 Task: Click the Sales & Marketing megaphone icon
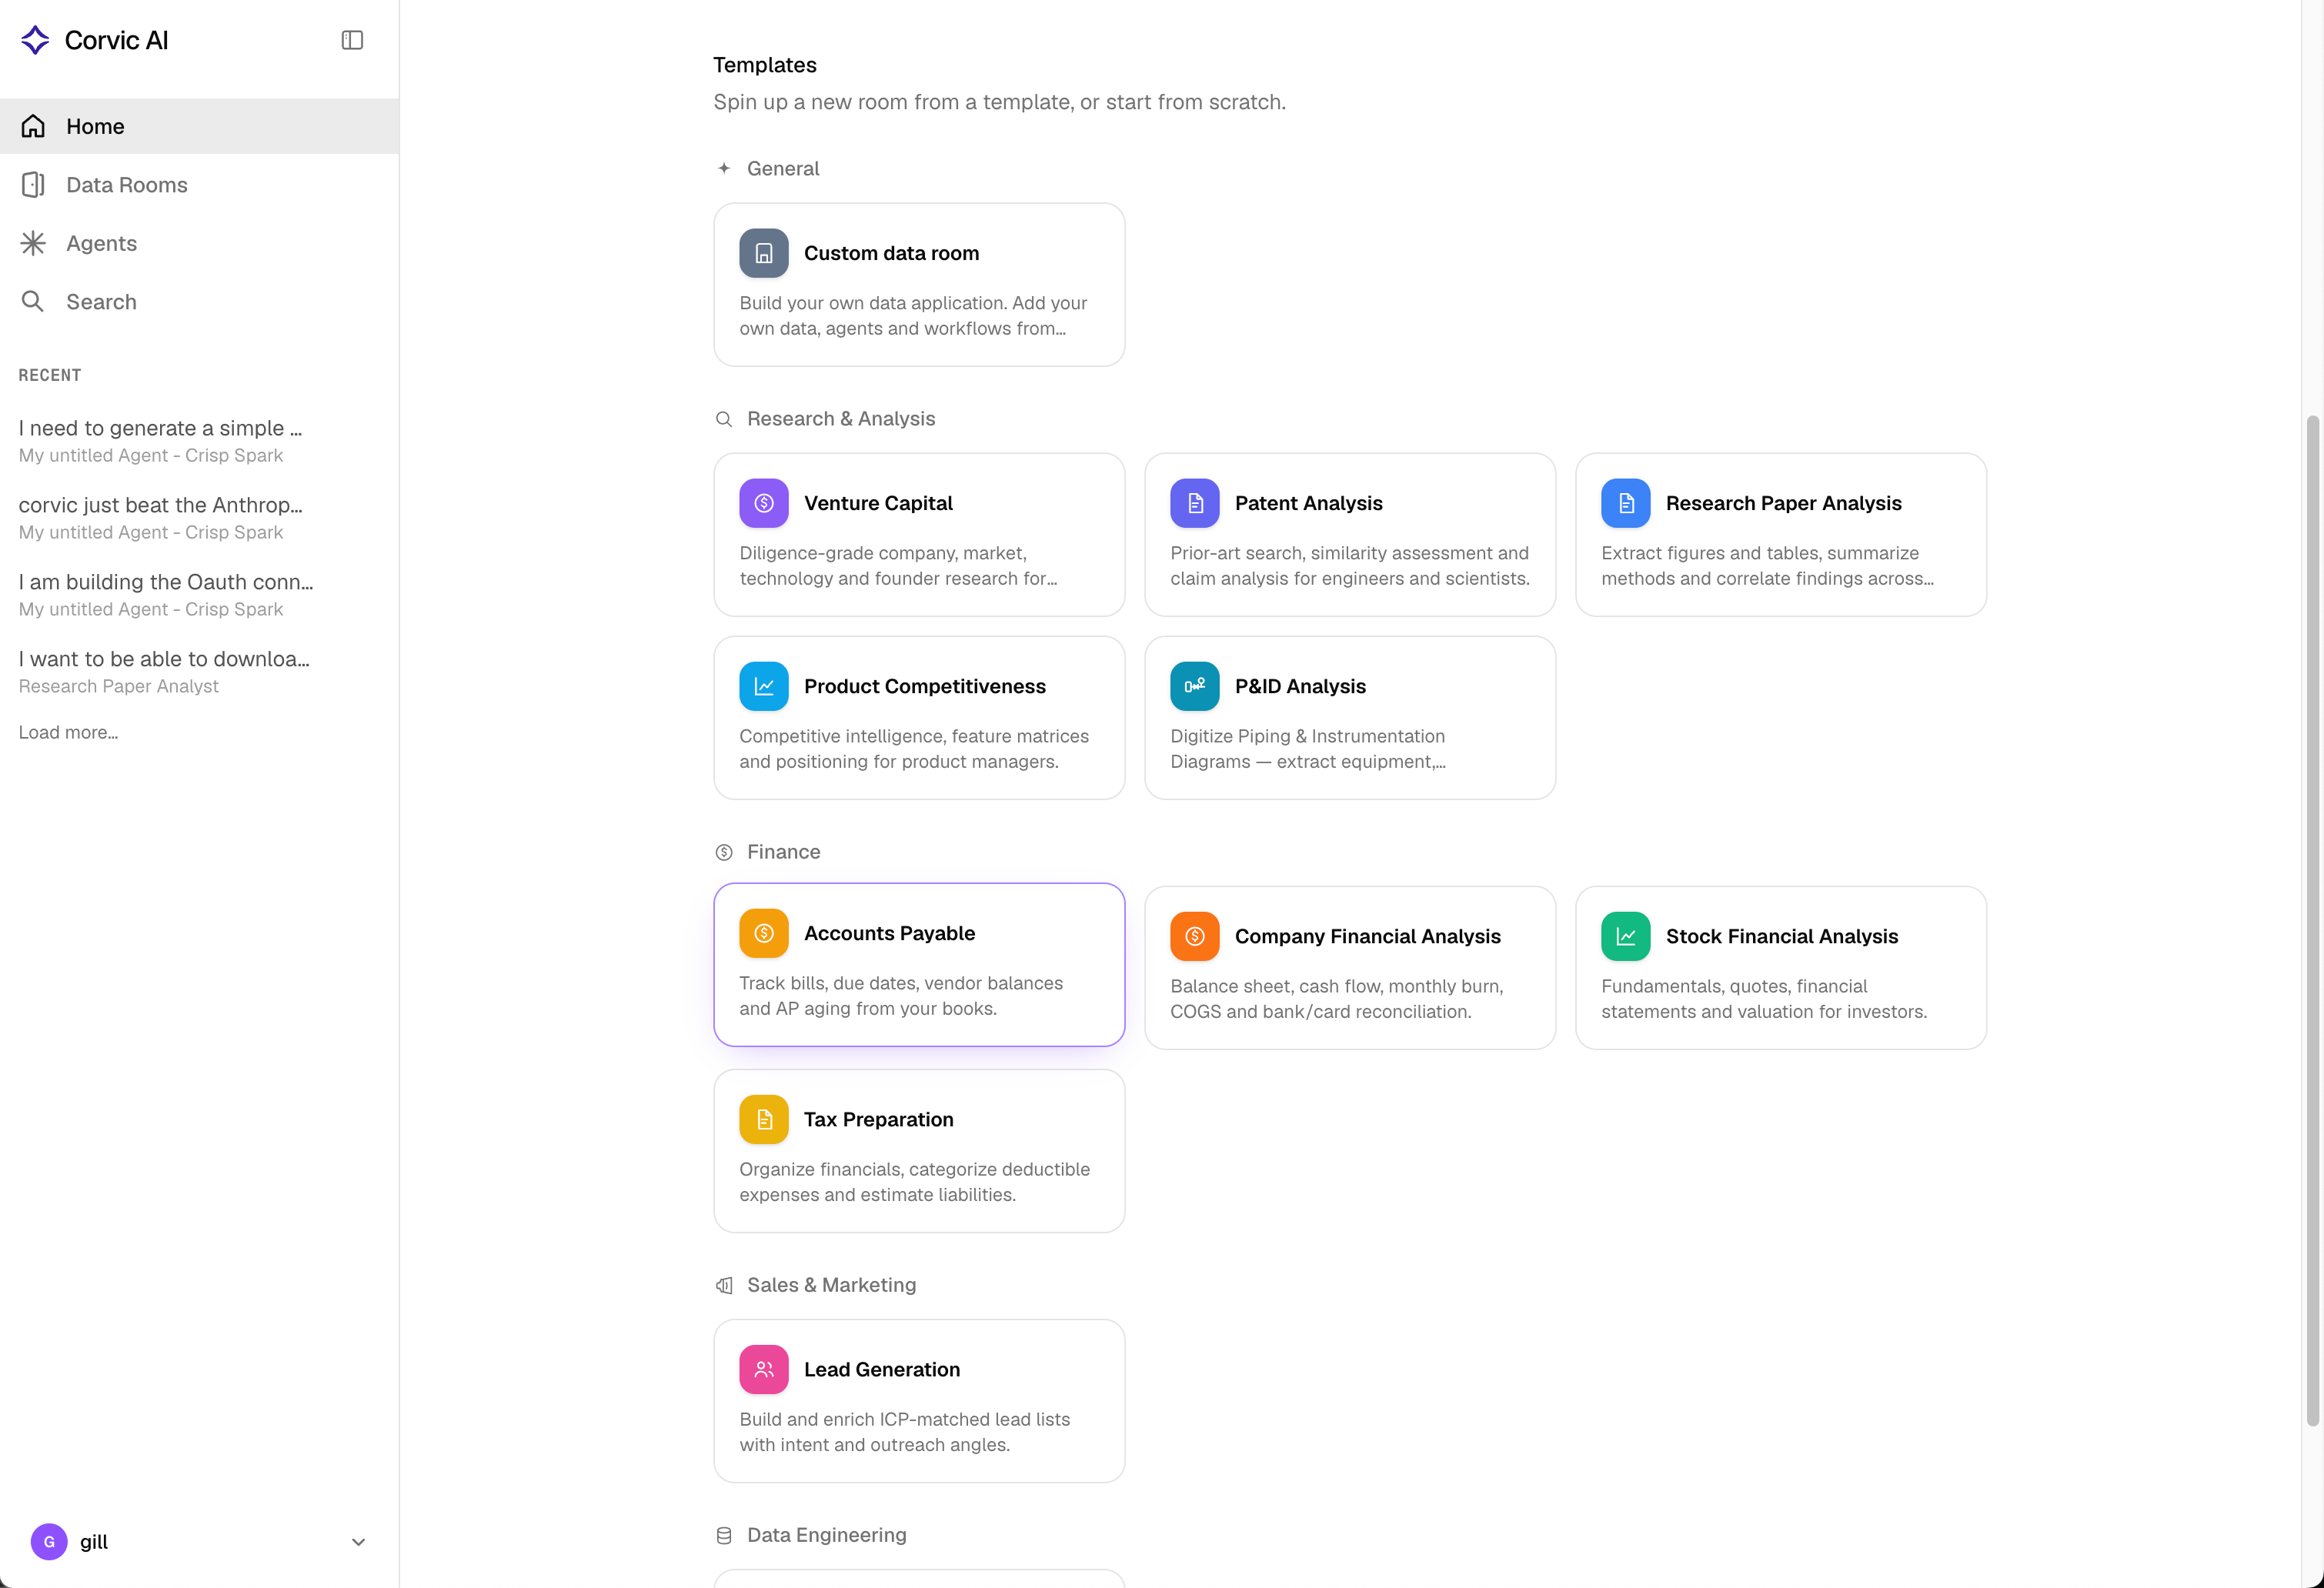point(724,1285)
